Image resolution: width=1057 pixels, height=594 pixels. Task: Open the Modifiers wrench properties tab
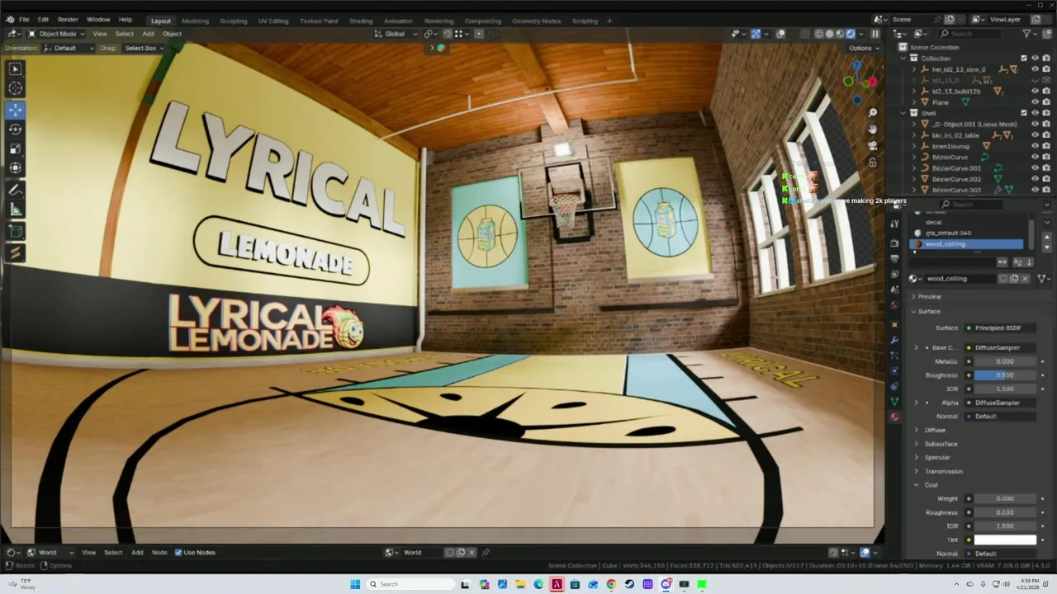pyautogui.click(x=894, y=340)
